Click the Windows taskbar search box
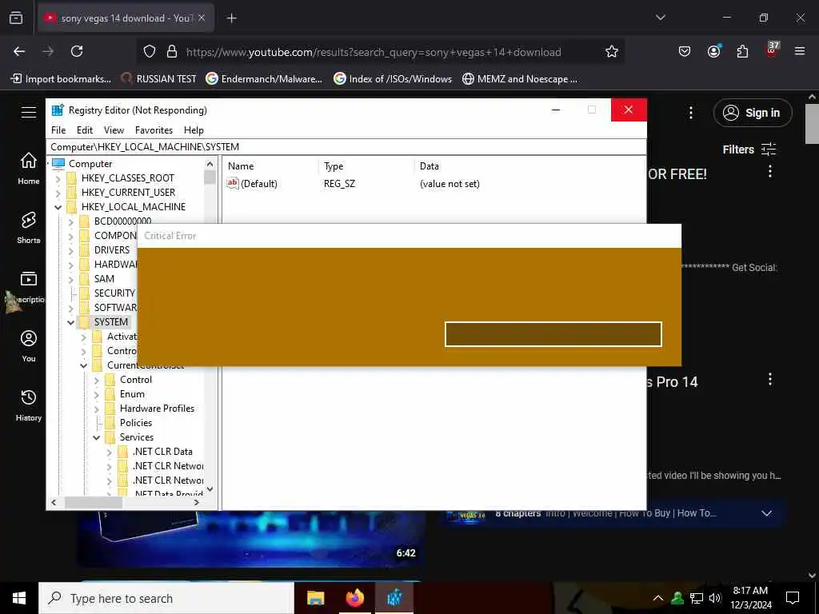The width and height of the screenshot is (819, 614). (166, 598)
